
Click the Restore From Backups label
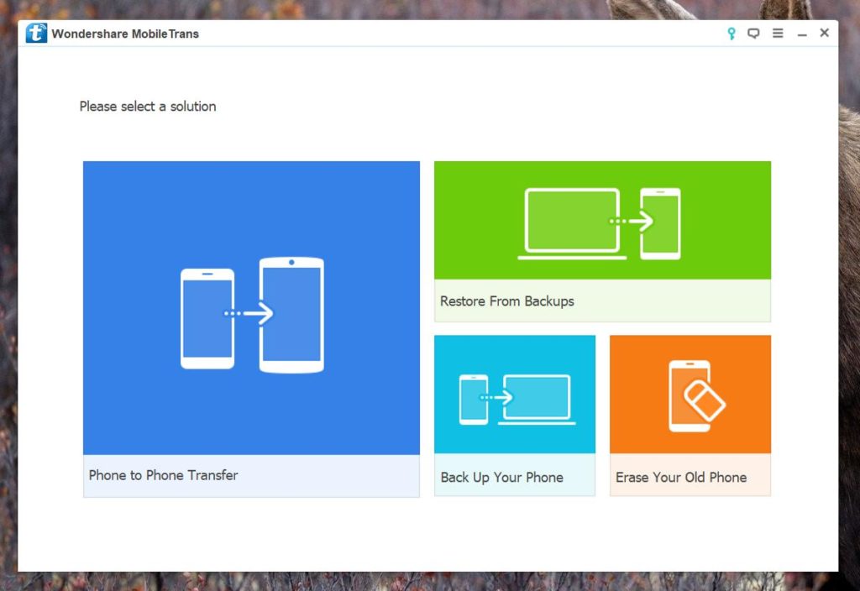click(x=507, y=301)
